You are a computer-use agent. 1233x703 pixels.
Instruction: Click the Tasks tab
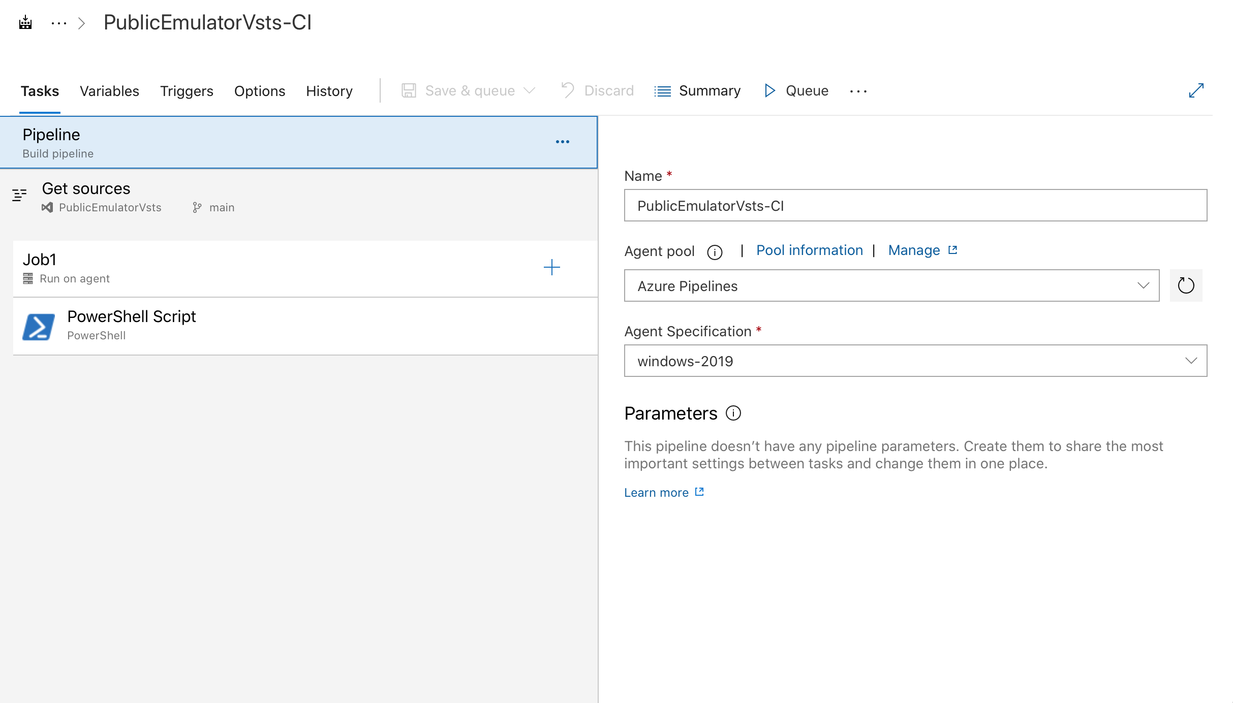tap(39, 90)
